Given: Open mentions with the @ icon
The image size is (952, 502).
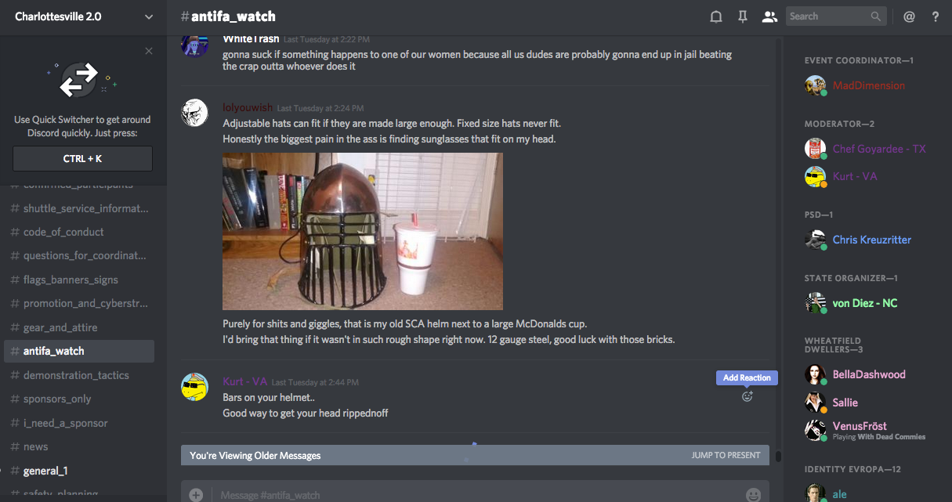Looking at the screenshot, I should coord(909,16).
